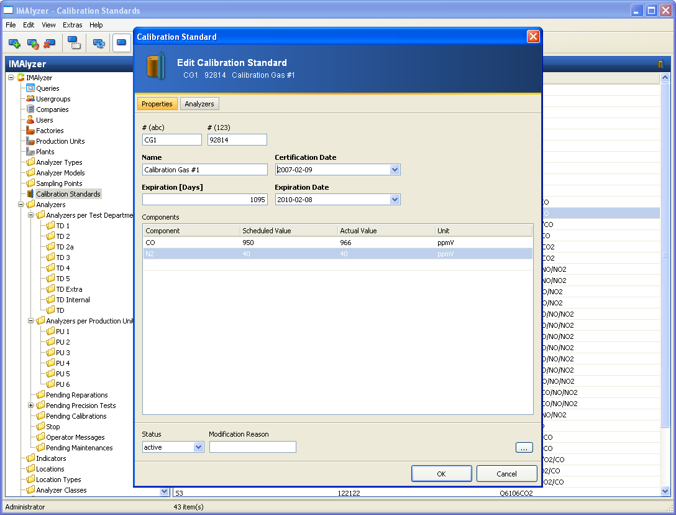
Task: Click the Modification Reason text field
Action: (252, 447)
